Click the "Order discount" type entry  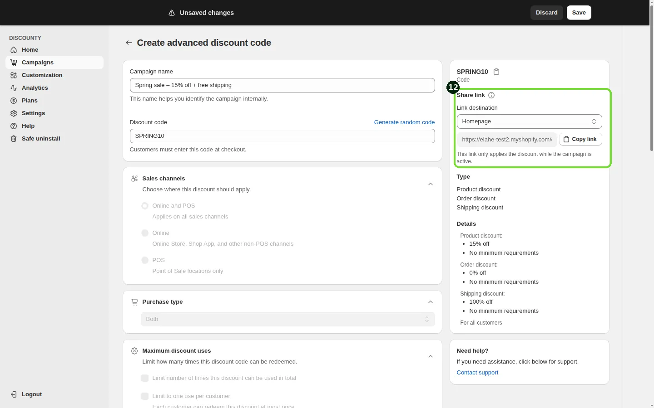(x=476, y=199)
